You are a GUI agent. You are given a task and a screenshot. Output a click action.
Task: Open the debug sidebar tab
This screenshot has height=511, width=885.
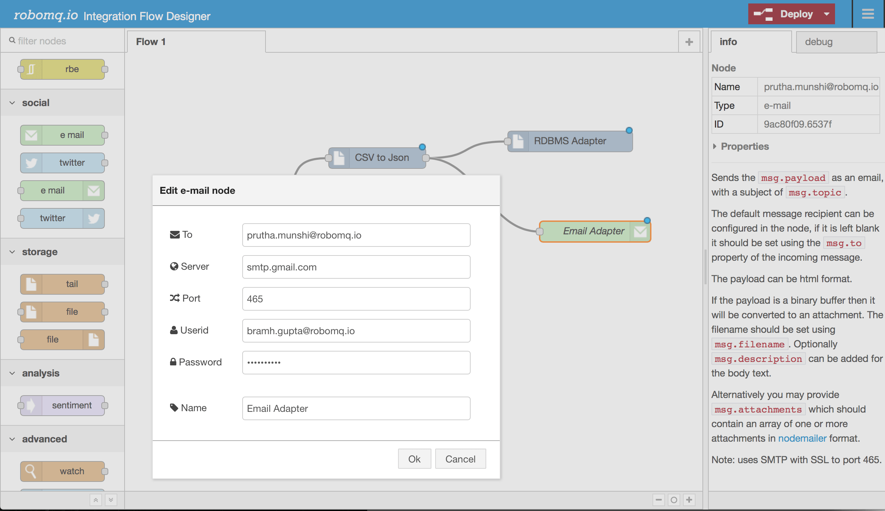836,42
